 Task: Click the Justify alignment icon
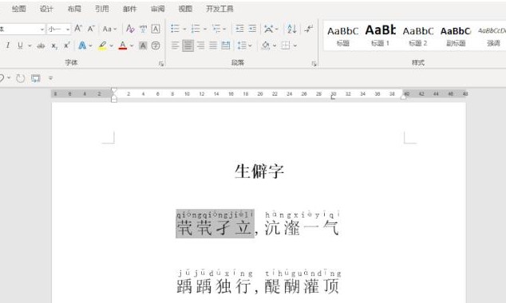(x=213, y=45)
